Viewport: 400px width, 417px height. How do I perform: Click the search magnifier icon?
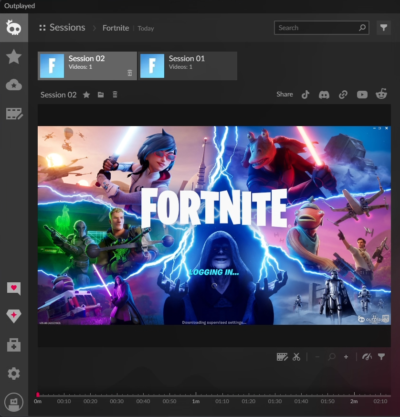click(x=362, y=28)
